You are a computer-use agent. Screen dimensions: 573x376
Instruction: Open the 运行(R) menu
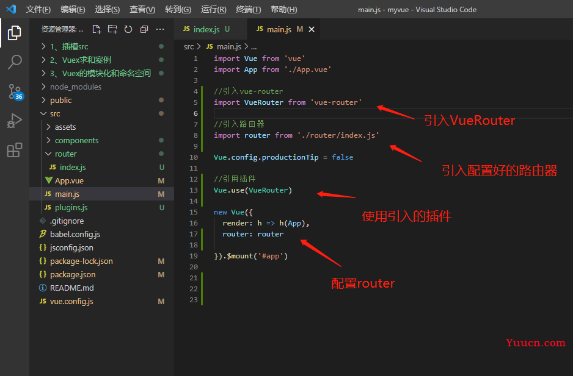coord(213,10)
